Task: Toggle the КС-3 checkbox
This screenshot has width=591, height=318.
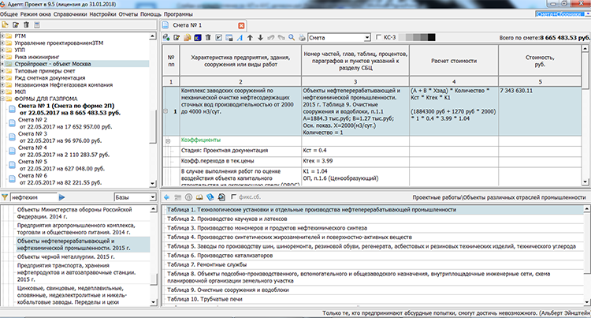Action: pos(379,37)
